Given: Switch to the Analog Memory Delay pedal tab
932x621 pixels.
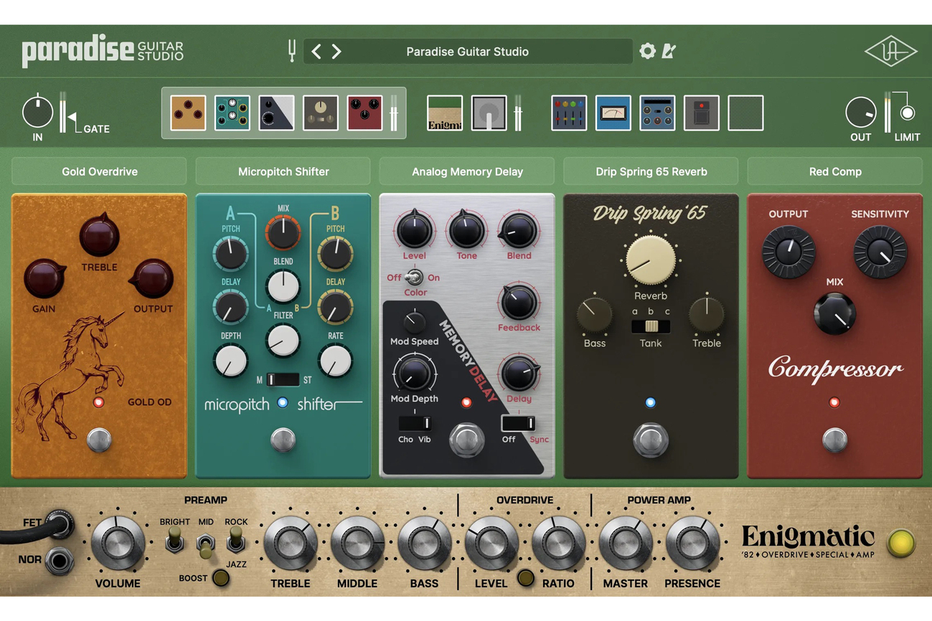Looking at the screenshot, I should tap(467, 171).
